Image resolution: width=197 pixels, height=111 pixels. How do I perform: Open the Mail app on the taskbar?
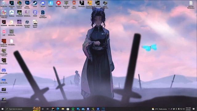click(83, 109)
